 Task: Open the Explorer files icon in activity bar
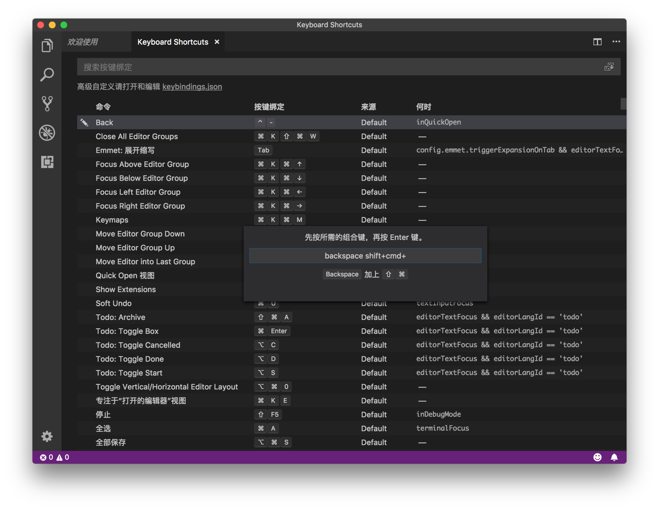point(47,46)
